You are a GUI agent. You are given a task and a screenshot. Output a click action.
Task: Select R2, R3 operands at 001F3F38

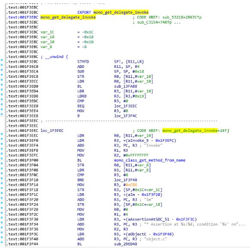pos(121,229)
